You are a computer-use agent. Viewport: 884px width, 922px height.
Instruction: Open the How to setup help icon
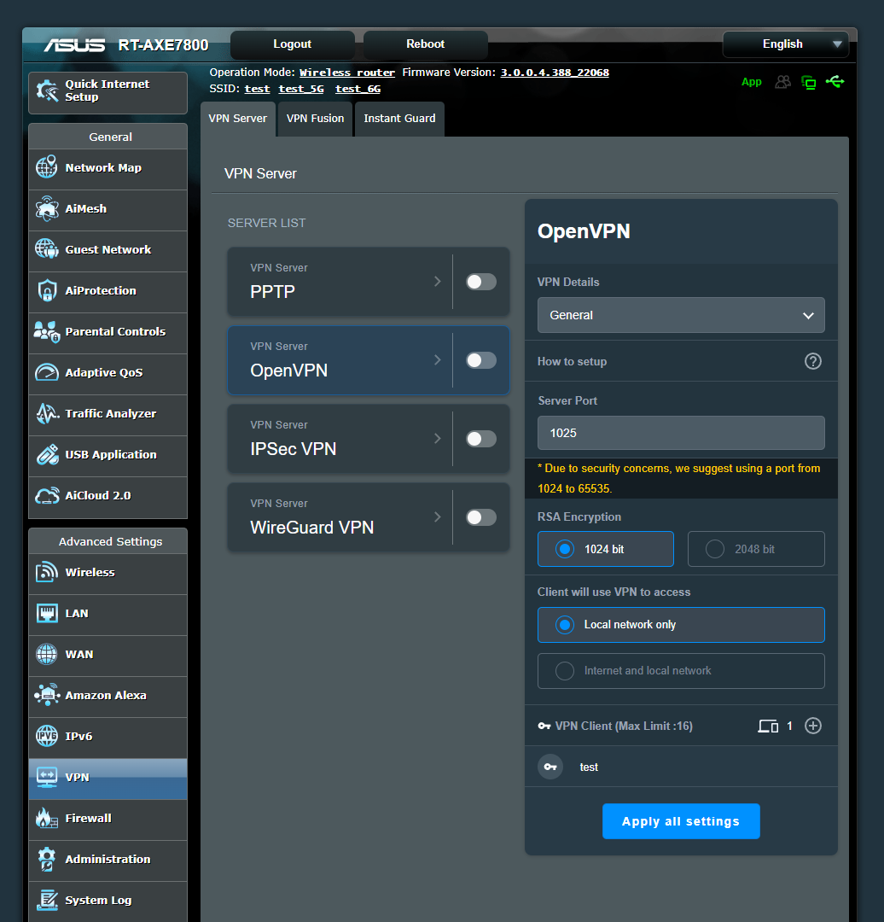point(813,361)
